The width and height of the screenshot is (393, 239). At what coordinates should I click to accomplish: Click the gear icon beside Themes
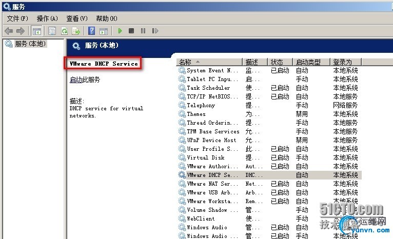pos(182,114)
